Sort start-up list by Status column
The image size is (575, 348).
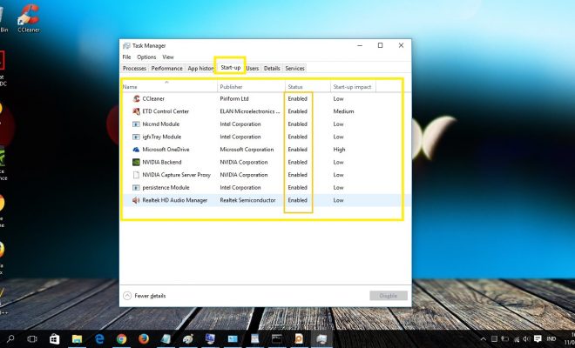308,87
